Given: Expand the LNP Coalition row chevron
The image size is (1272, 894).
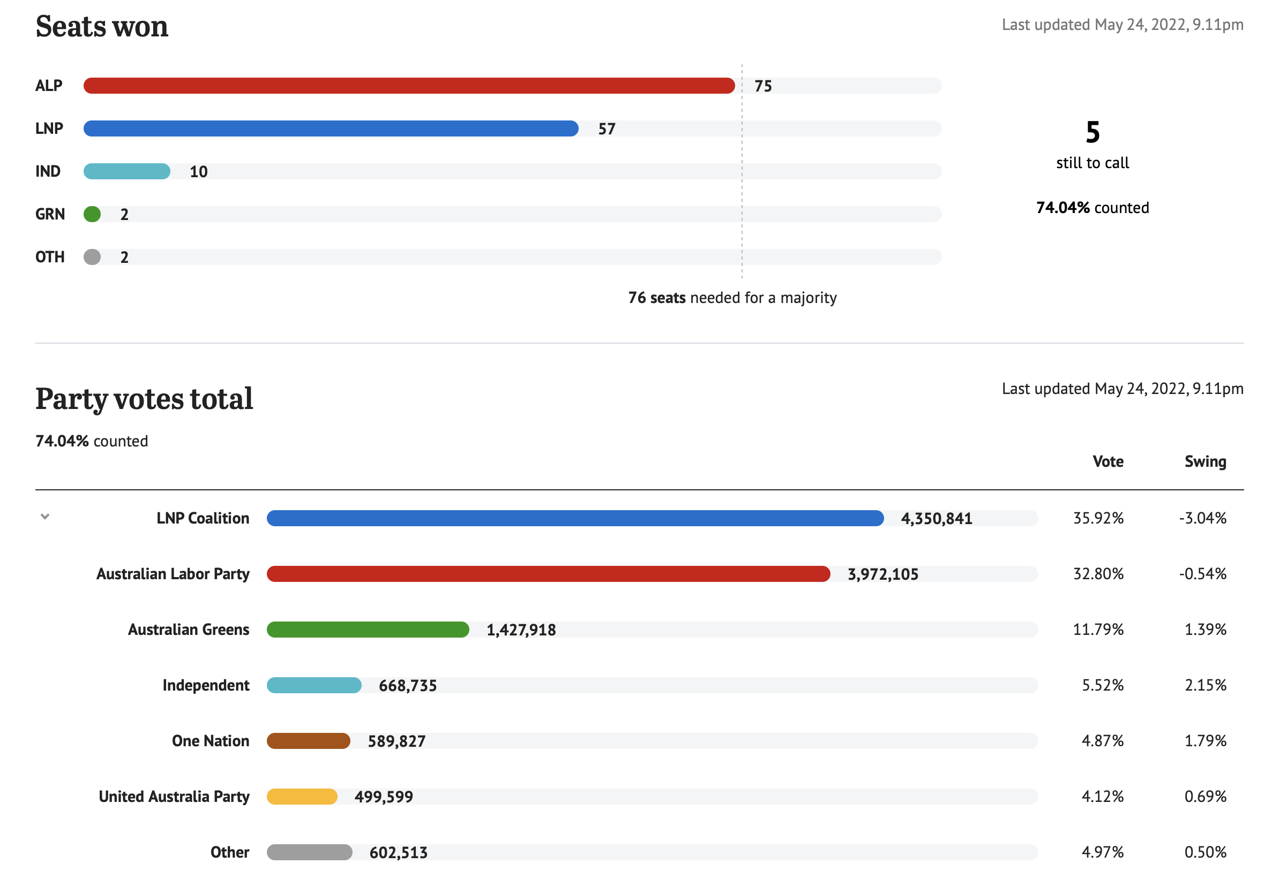Looking at the screenshot, I should click(46, 517).
